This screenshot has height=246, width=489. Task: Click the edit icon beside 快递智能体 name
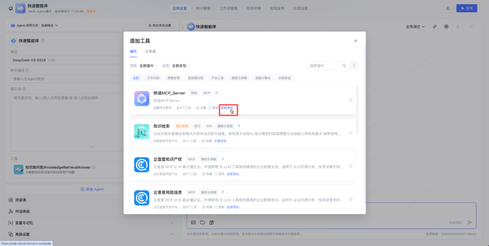click(x=43, y=41)
